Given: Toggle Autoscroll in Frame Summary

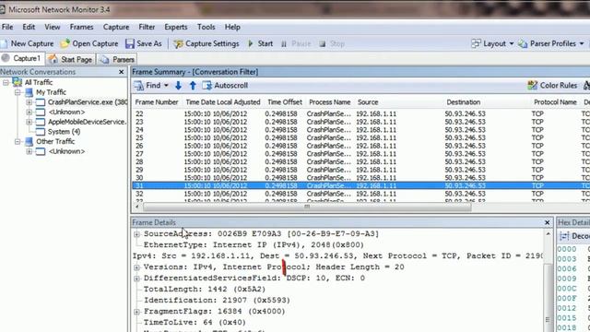Looking at the screenshot, I should click(225, 86).
